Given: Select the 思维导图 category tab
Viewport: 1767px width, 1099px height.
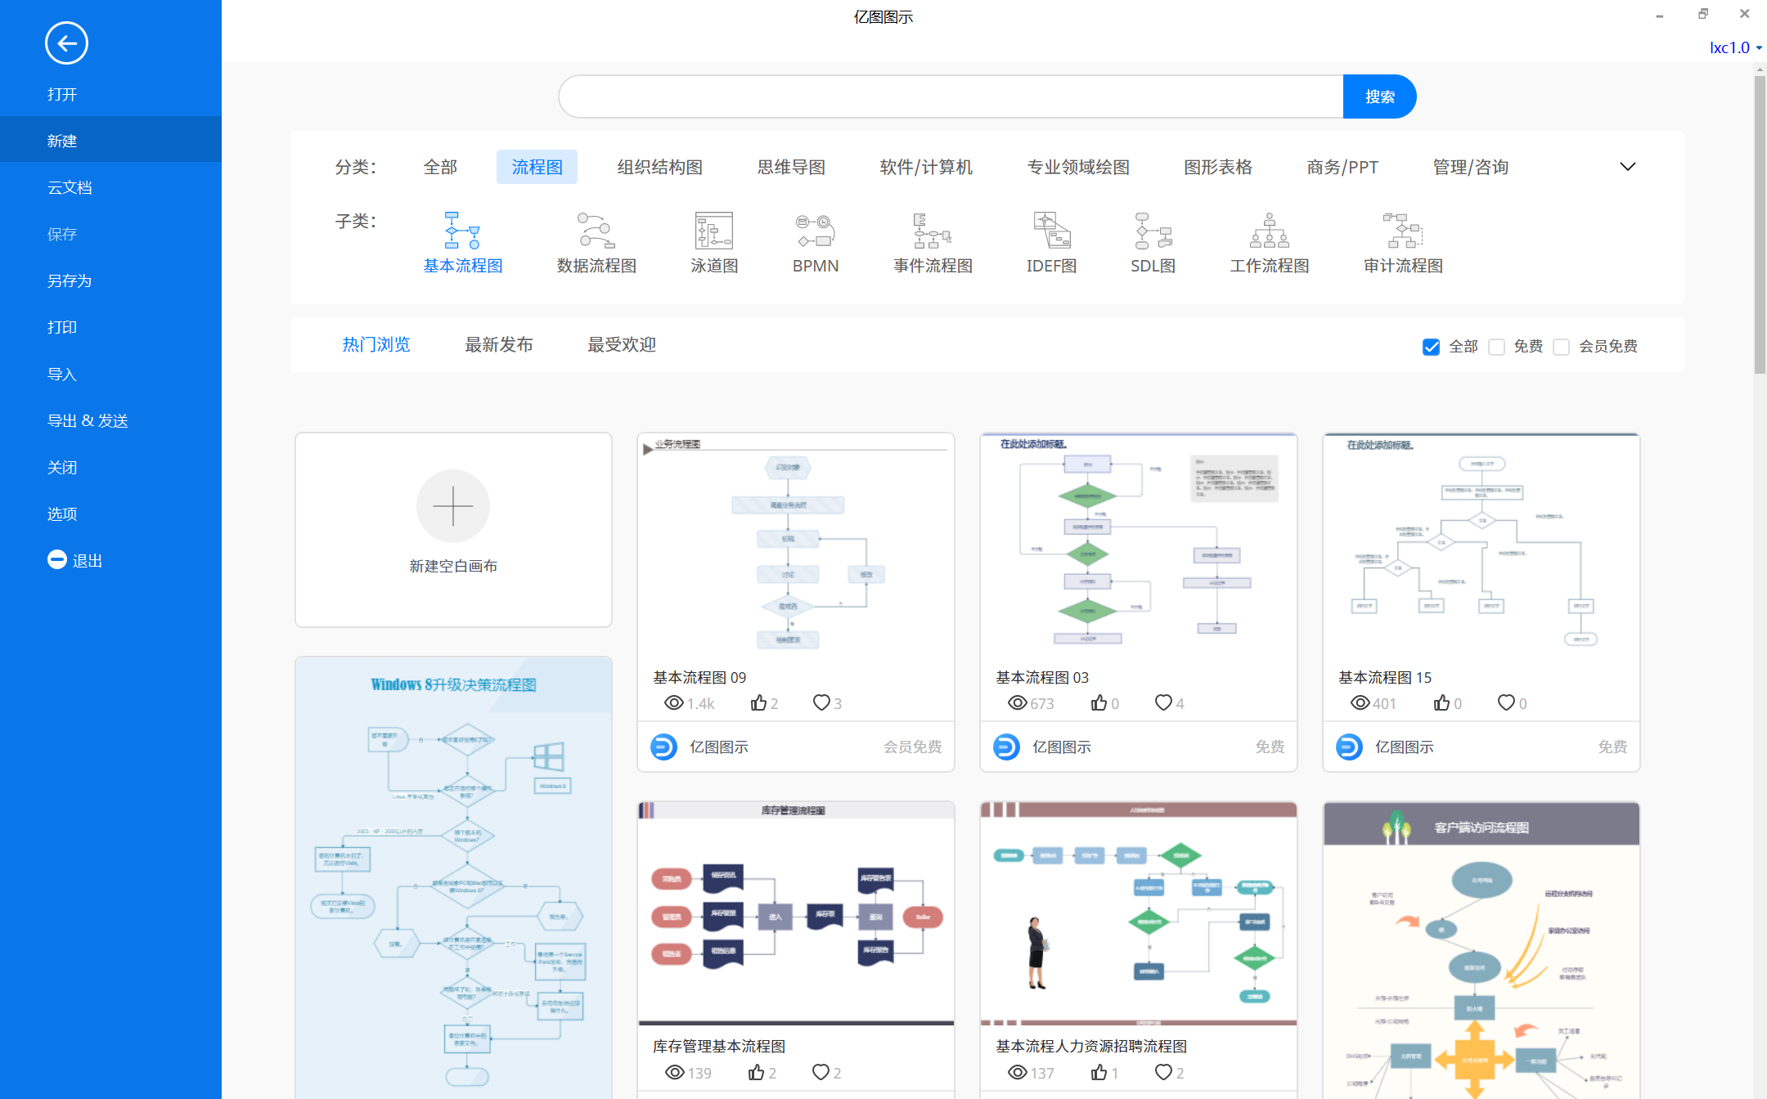Looking at the screenshot, I should tap(791, 167).
